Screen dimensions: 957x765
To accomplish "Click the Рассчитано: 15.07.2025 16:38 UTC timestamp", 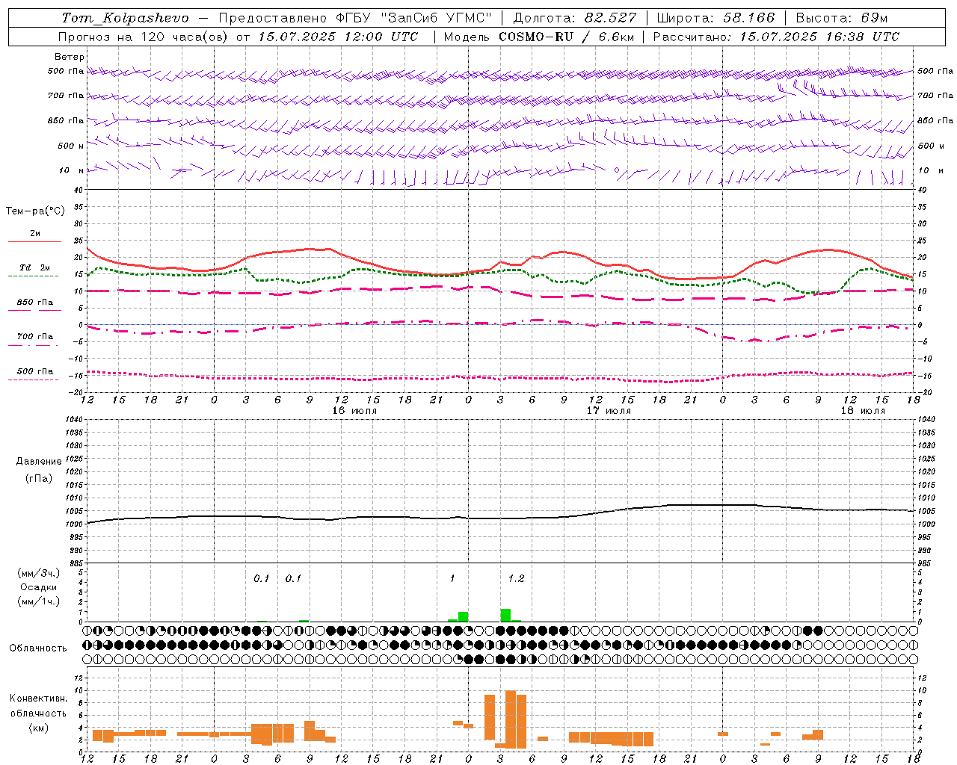I will coord(776,37).
